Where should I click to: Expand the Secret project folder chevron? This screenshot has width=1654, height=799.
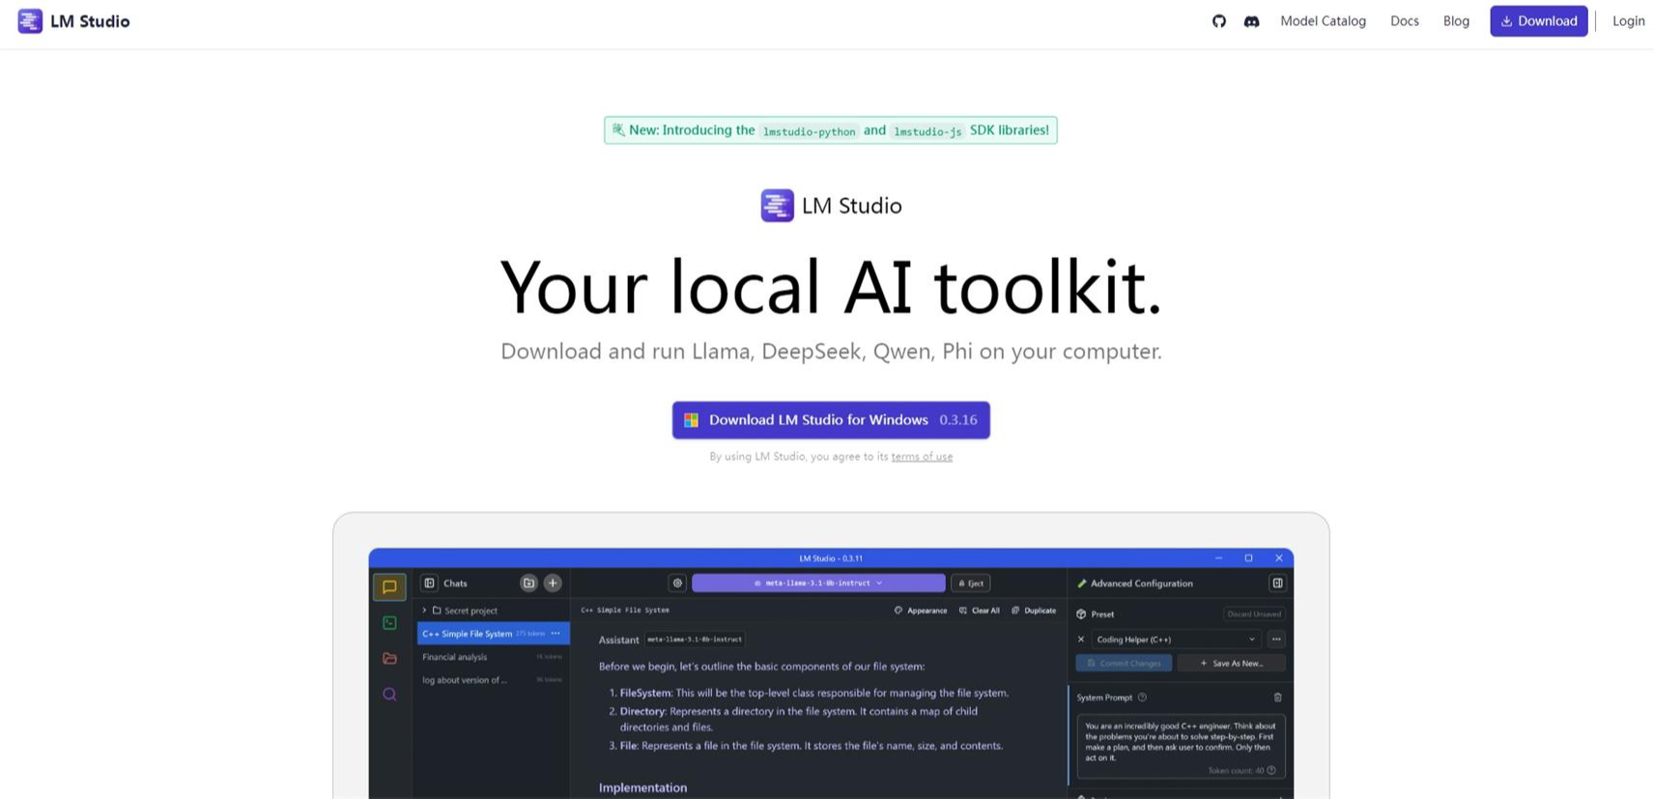coord(424,611)
